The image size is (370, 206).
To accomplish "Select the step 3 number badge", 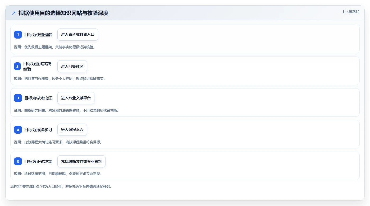I will (18, 98).
